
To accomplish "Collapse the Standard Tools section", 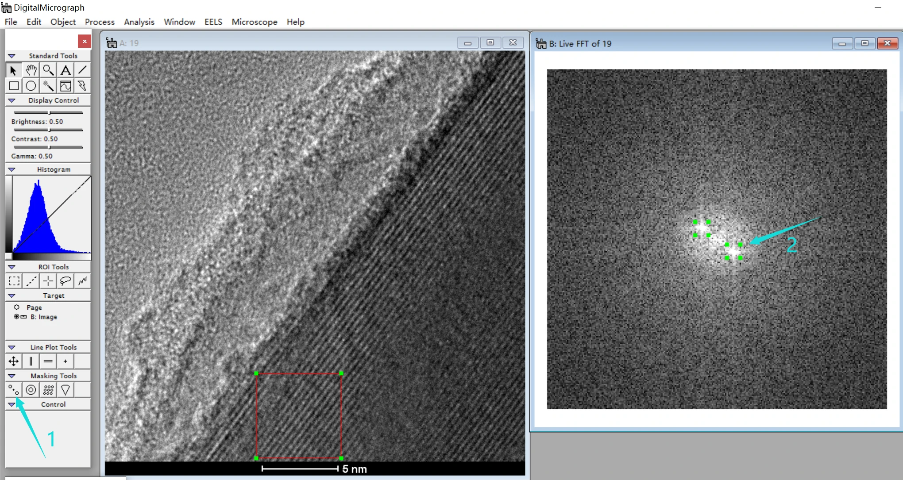I will click(12, 56).
